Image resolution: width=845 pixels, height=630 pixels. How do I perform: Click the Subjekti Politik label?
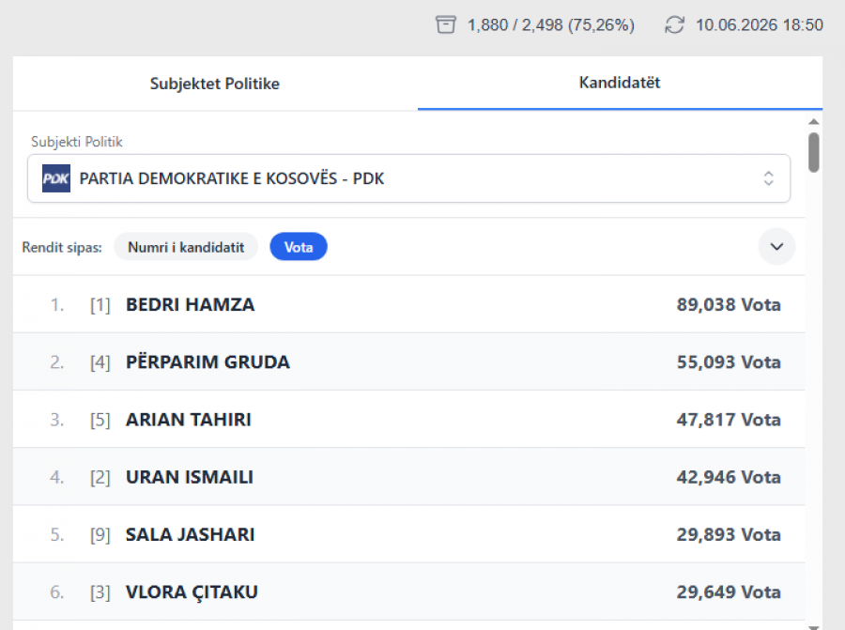tap(77, 142)
